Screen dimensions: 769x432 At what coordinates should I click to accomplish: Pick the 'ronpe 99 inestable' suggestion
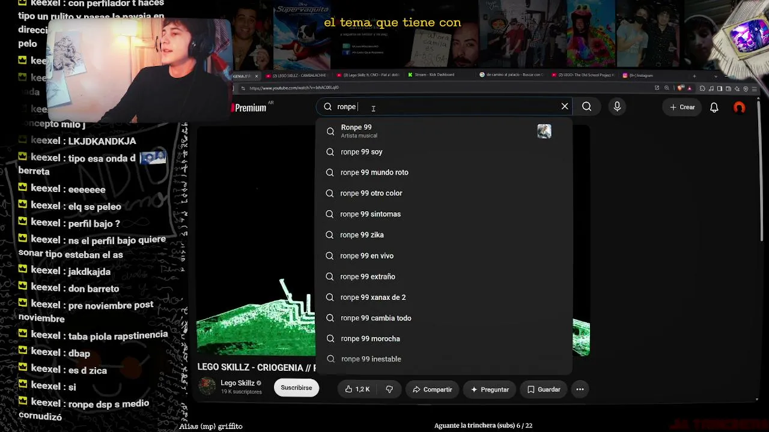pyautogui.click(x=444, y=359)
